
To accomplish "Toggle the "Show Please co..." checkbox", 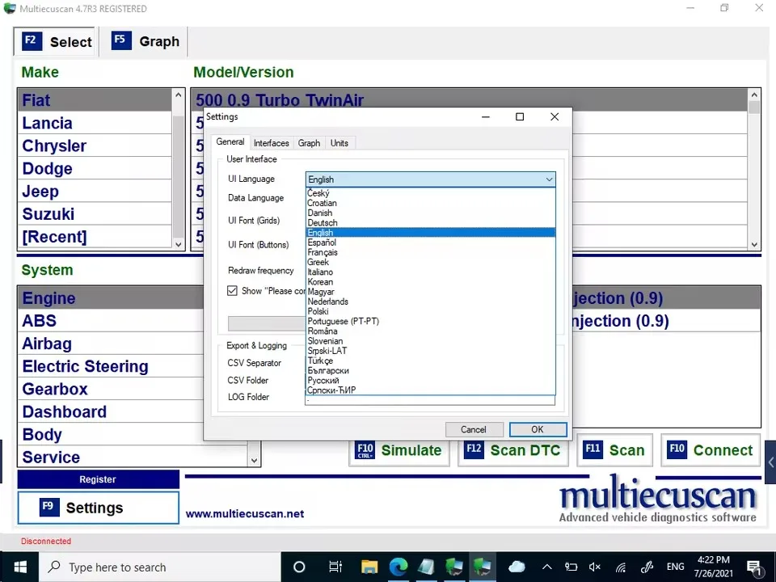I will 233,291.
